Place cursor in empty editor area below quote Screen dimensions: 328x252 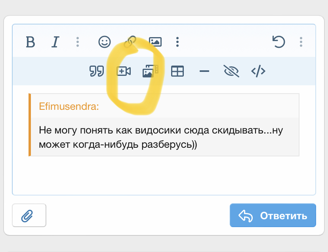click(164, 175)
